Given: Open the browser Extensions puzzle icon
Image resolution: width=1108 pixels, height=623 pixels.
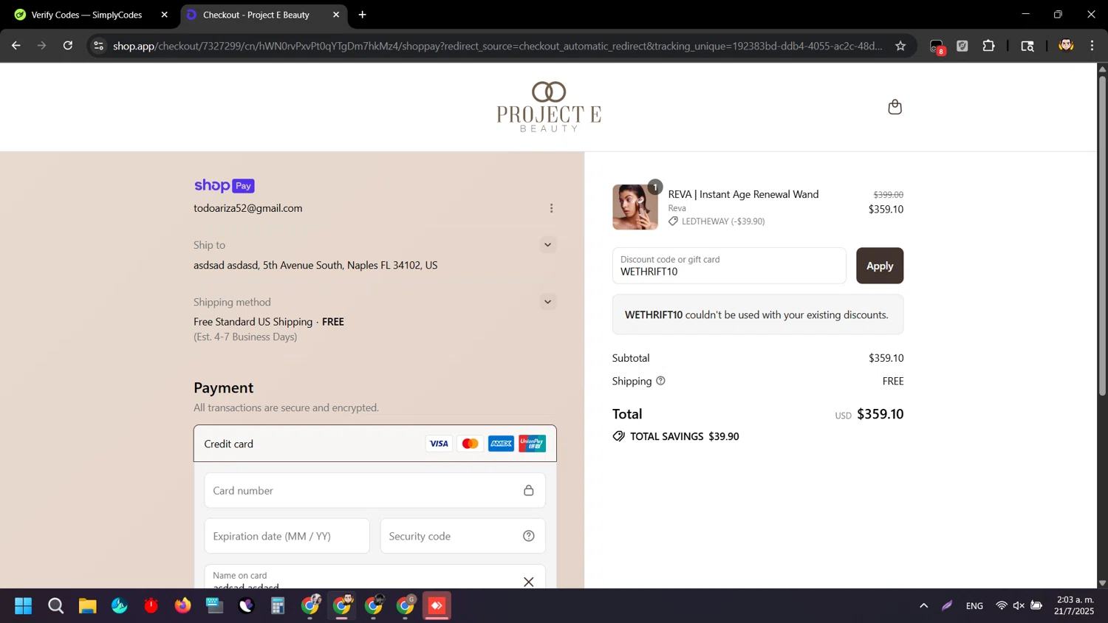Looking at the screenshot, I should click(x=988, y=46).
